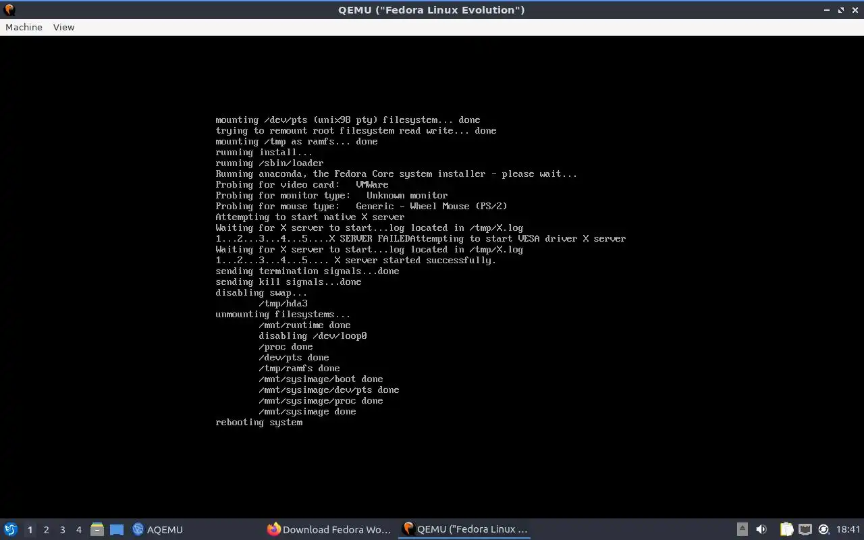The width and height of the screenshot is (864, 540).
Task: Select the QEMU Fedora Linux taskbar entry
Action: [464, 529]
